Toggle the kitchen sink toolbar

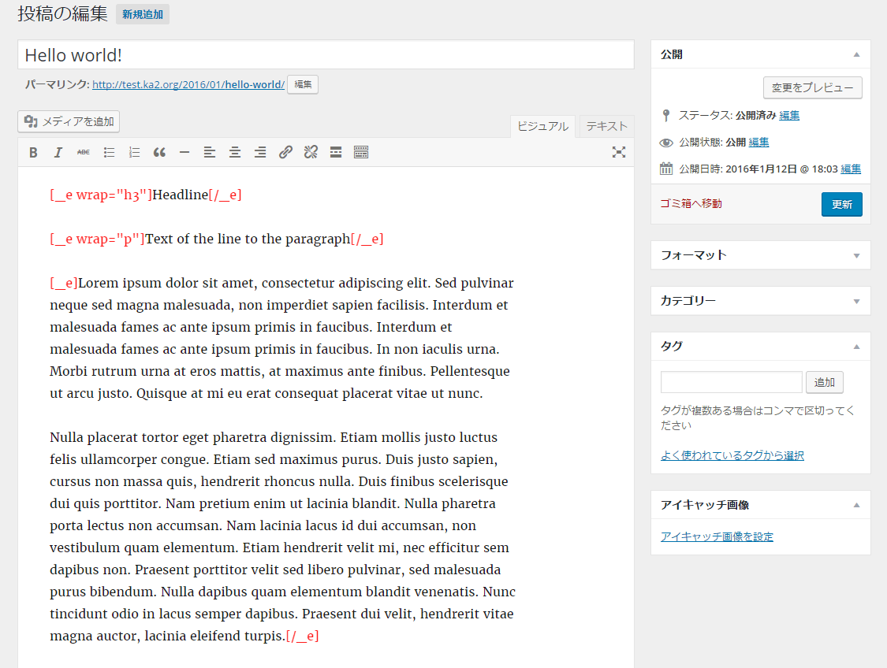point(361,153)
